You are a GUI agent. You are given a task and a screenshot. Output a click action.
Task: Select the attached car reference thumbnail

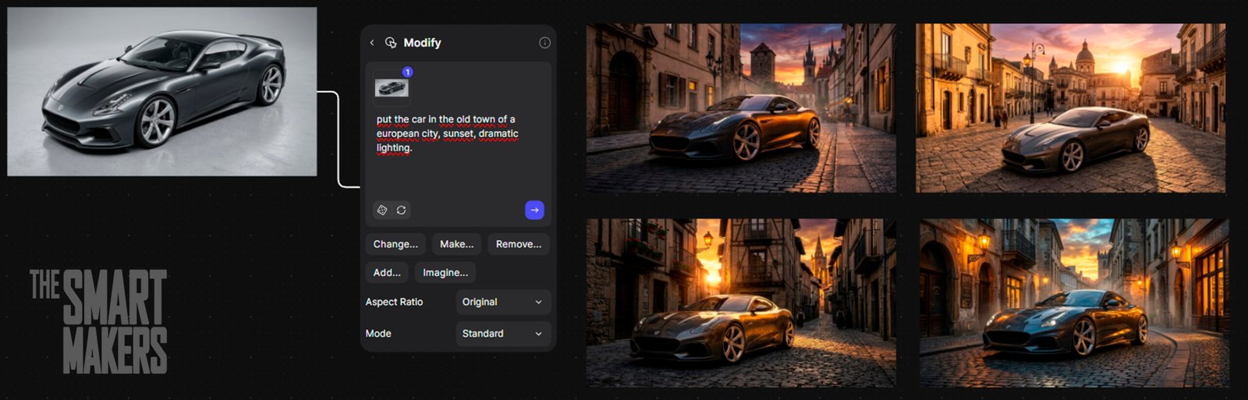click(391, 87)
